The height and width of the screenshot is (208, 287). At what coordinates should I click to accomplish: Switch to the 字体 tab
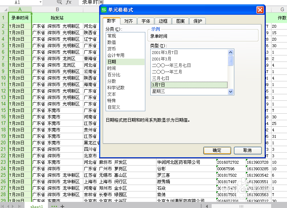click(x=146, y=21)
